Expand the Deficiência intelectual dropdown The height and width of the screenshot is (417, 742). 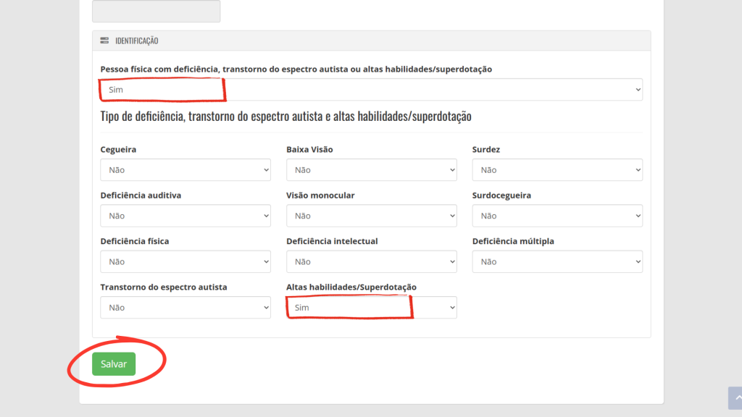pos(371,261)
